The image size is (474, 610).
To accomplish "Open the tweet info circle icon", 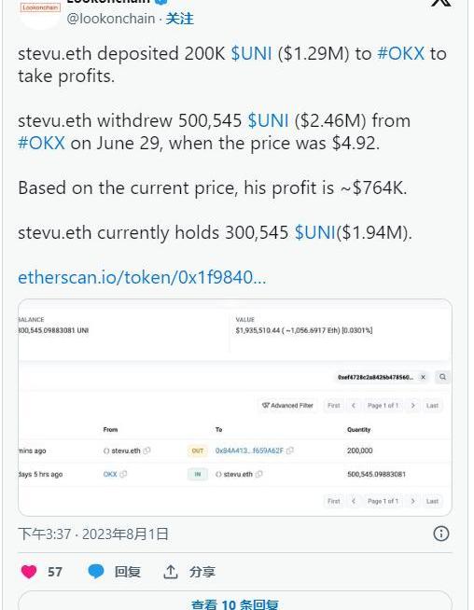I will pos(441,534).
